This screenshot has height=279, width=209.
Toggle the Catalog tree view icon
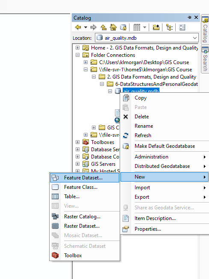point(169,27)
